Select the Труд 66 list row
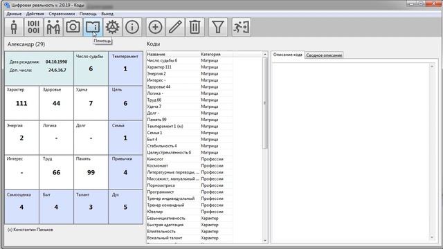The image size is (443, 249). coord(189,100)
